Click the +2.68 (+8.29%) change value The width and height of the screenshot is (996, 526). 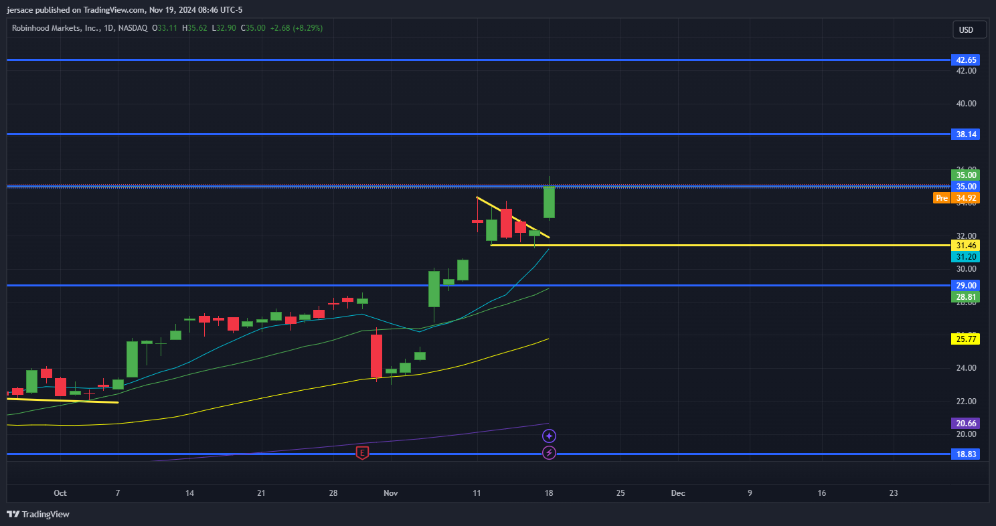point(296,28)
